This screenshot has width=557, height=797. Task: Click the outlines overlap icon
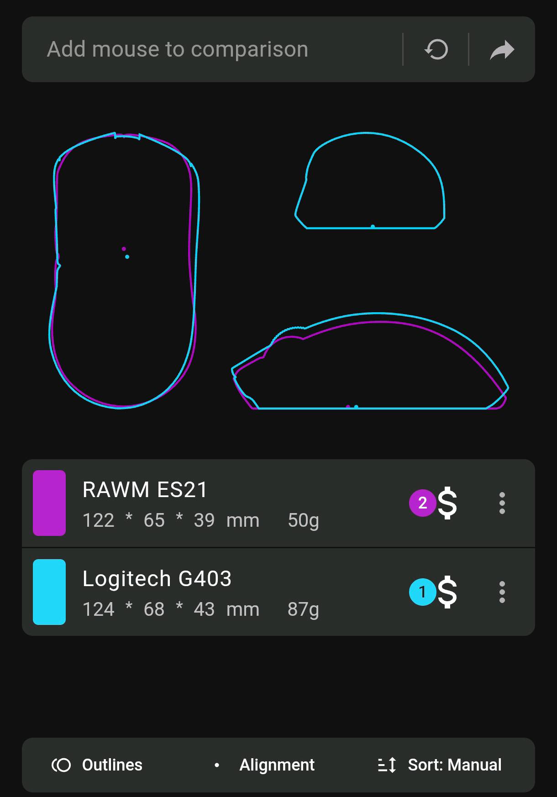(61, 765)
